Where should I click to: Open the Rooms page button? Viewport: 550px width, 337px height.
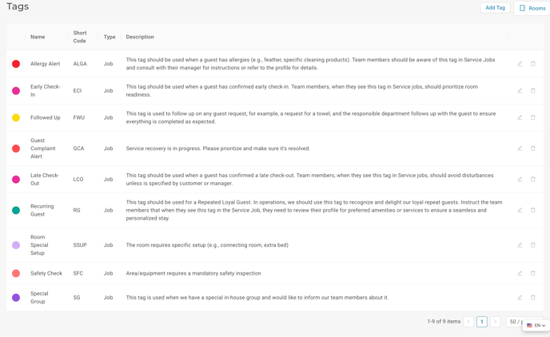coord(532,8)
